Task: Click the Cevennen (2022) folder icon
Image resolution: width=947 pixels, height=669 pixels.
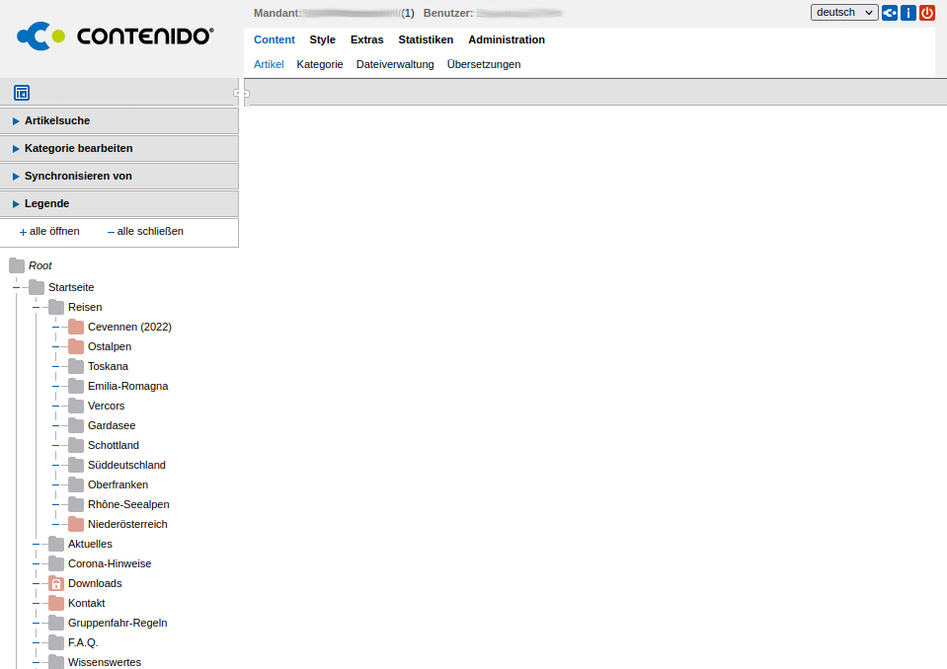Action: [x=76, y=327]
